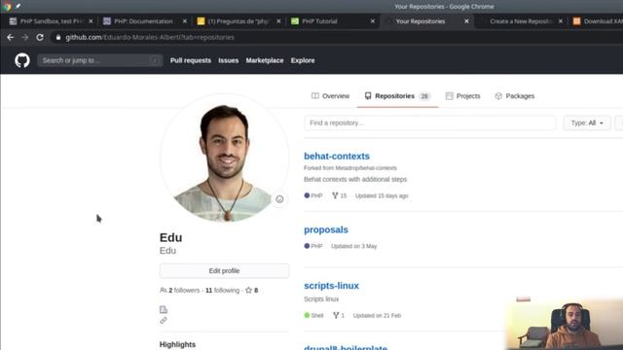623x350 pixels.
Task: Click the webcam overlay video
Action: [x=565, y=325]
